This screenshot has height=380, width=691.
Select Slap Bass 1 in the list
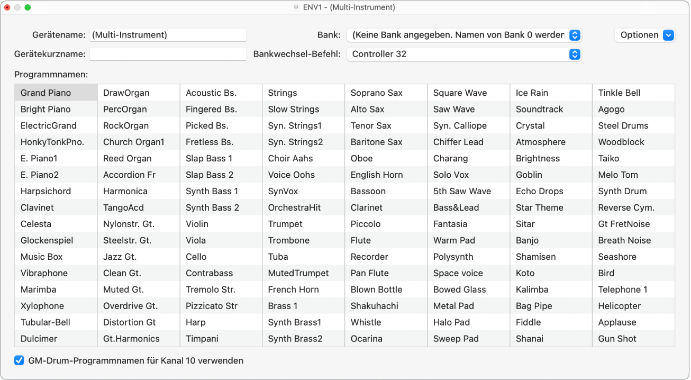pos(209,158)
